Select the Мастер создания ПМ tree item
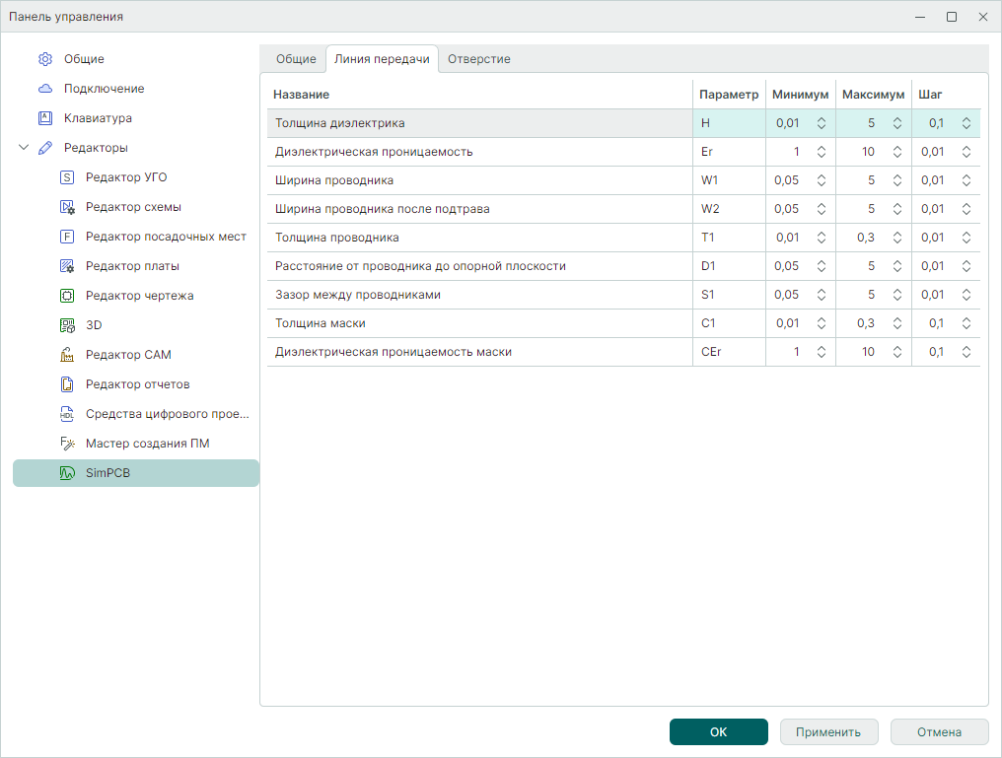 (147, 444)
